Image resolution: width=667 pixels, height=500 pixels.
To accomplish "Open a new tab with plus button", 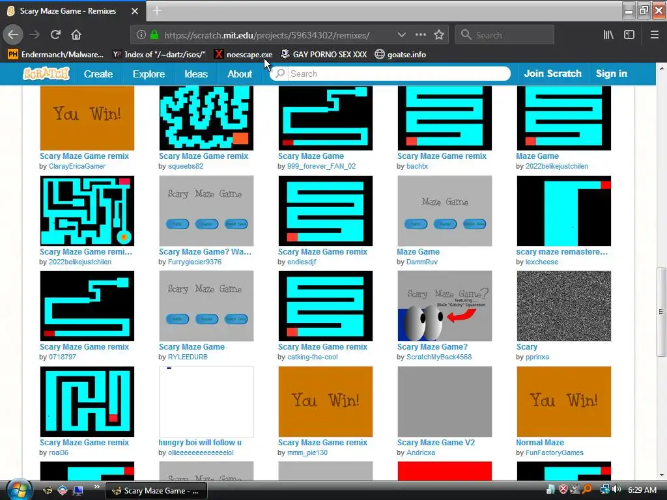I will (157, 10).
